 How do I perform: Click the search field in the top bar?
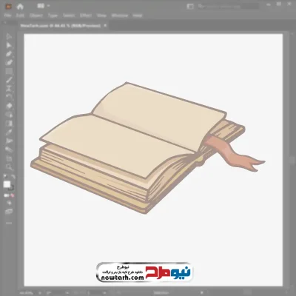pos(228,7)
